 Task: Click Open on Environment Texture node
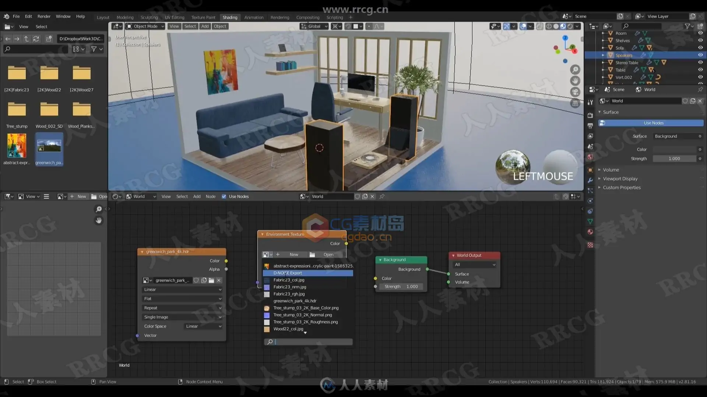[325, 255]
